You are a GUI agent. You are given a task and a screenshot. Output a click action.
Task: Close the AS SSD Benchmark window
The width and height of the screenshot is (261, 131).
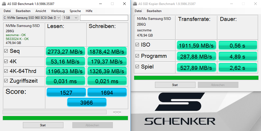click(x=124, y=4)
